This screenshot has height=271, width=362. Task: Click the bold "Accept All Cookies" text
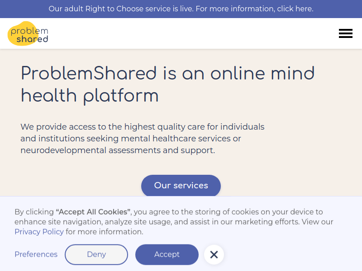point(93,212)
